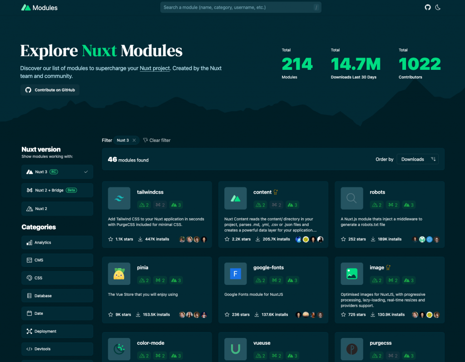Filter by Analytics category

pos(57,242)
